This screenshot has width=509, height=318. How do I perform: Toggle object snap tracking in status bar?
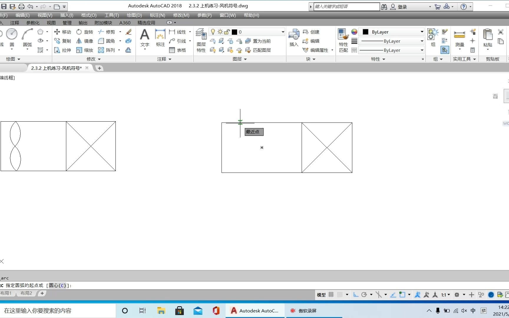click(x=393, y=295)
